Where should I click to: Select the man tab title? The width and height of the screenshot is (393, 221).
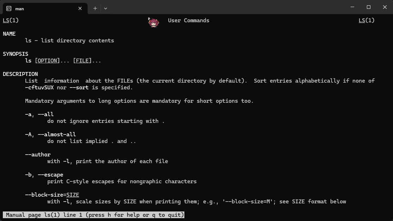click(19, 9)
